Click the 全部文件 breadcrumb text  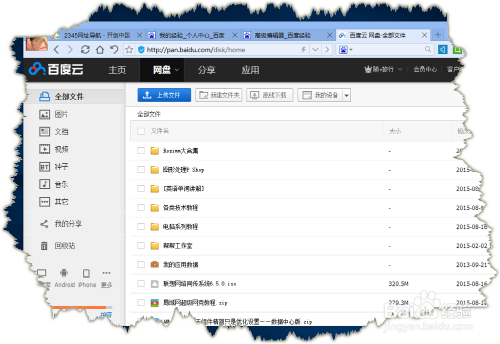click(x=149, y=114)
